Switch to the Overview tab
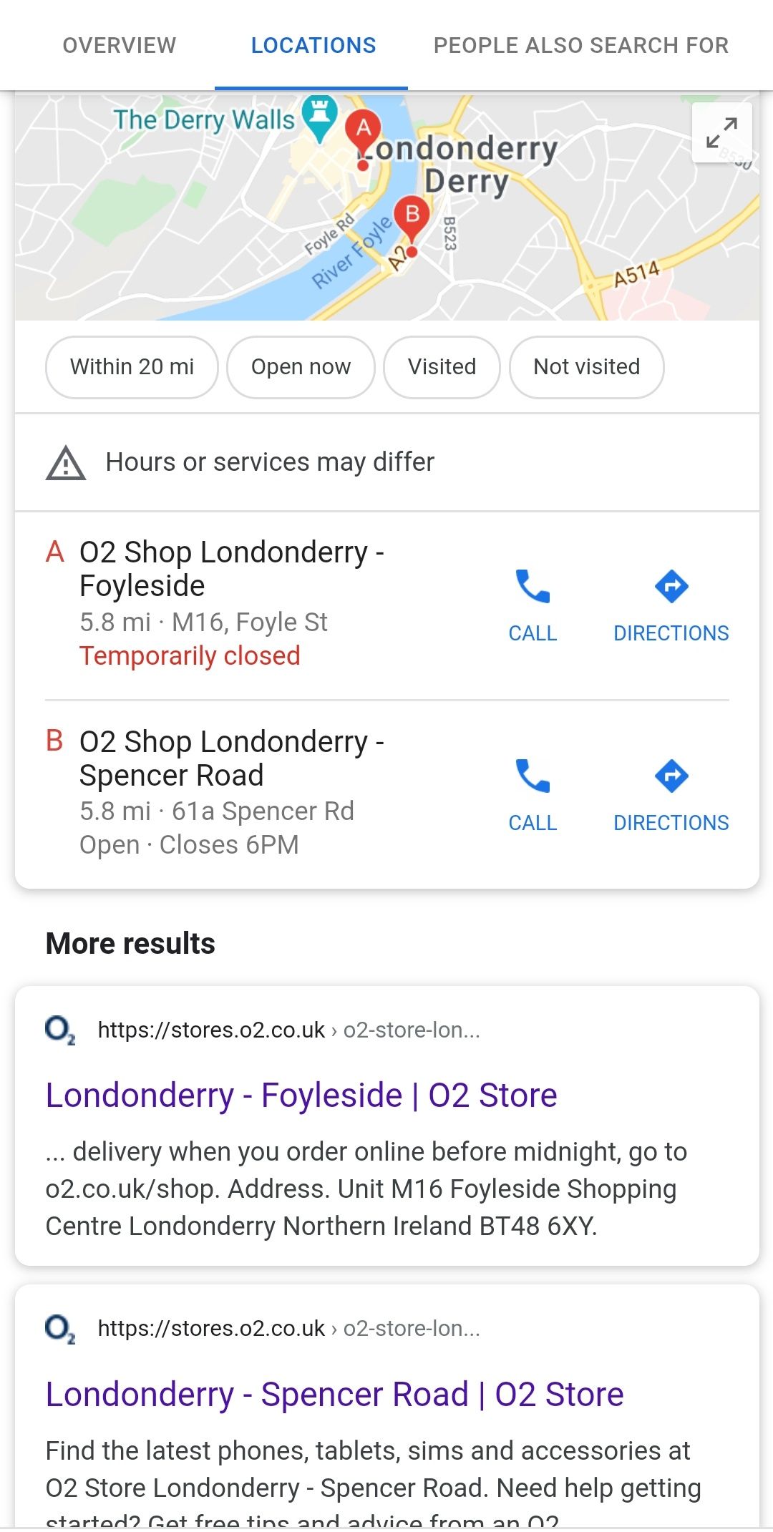 tap(119, 45)
